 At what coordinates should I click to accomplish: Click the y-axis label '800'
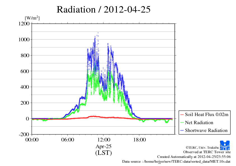tap(25, 56)
